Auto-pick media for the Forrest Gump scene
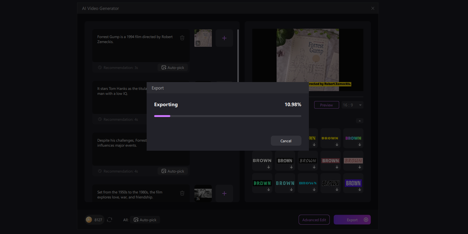This screenshot has width=468, height=234. point(173,67)
